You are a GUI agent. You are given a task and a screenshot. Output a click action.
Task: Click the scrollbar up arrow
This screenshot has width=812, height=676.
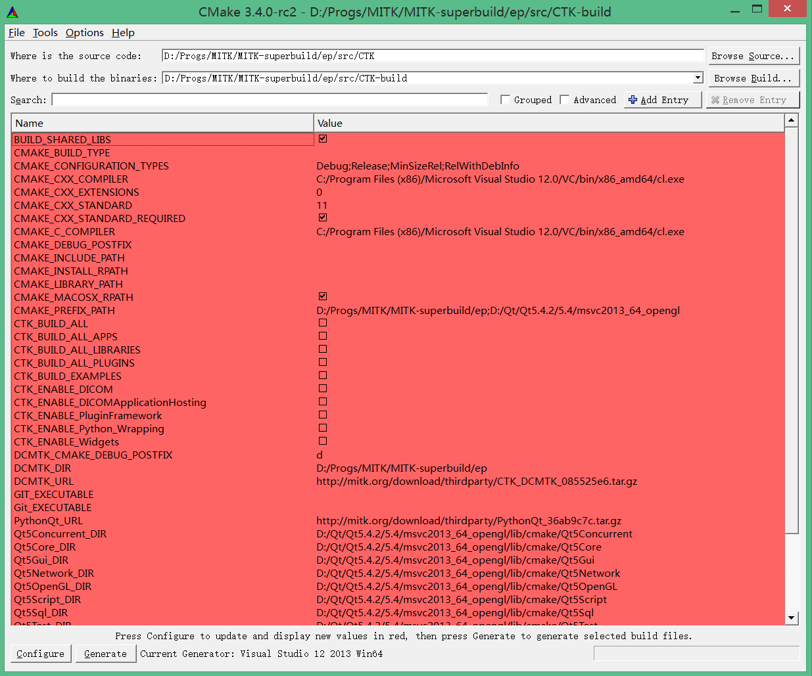(x=792, y=120)
